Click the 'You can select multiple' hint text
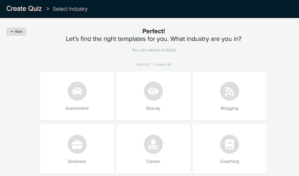The height and width of the screenshot is (176, 299). pos(154,50)
